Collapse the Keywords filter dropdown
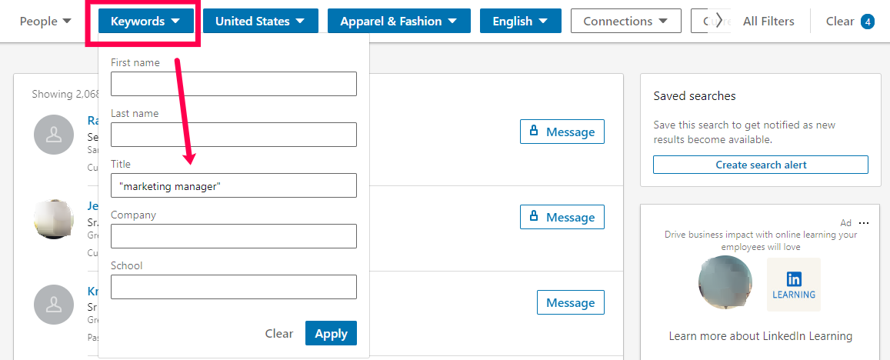 [x=145, y=22]
